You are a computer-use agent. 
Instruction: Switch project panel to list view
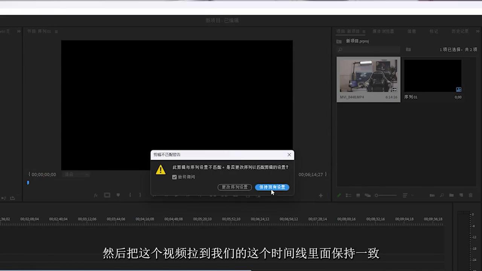pos(348,195)
